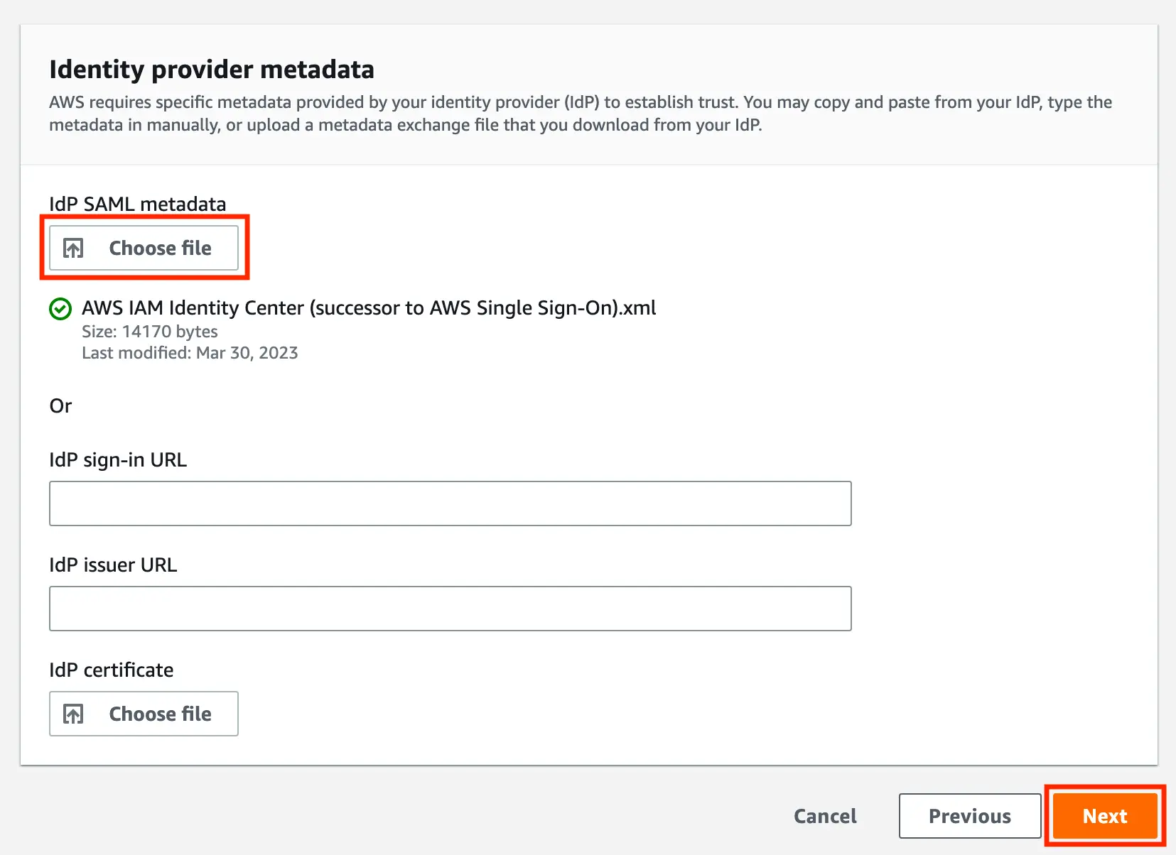
Task: Click green checkmark beside uploaded XML file
Action: coord(60,309)
